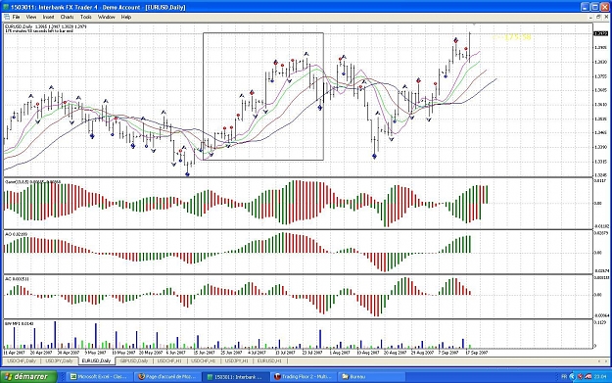Click the Windows démarrer start button

tap(29, 377)
